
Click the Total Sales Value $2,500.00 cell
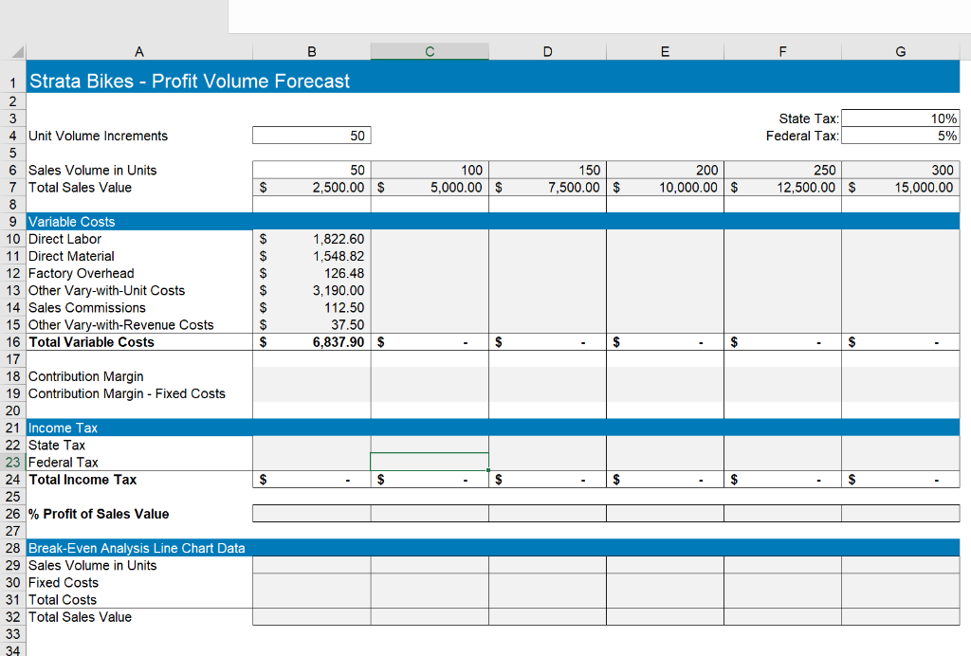(311, 187)
